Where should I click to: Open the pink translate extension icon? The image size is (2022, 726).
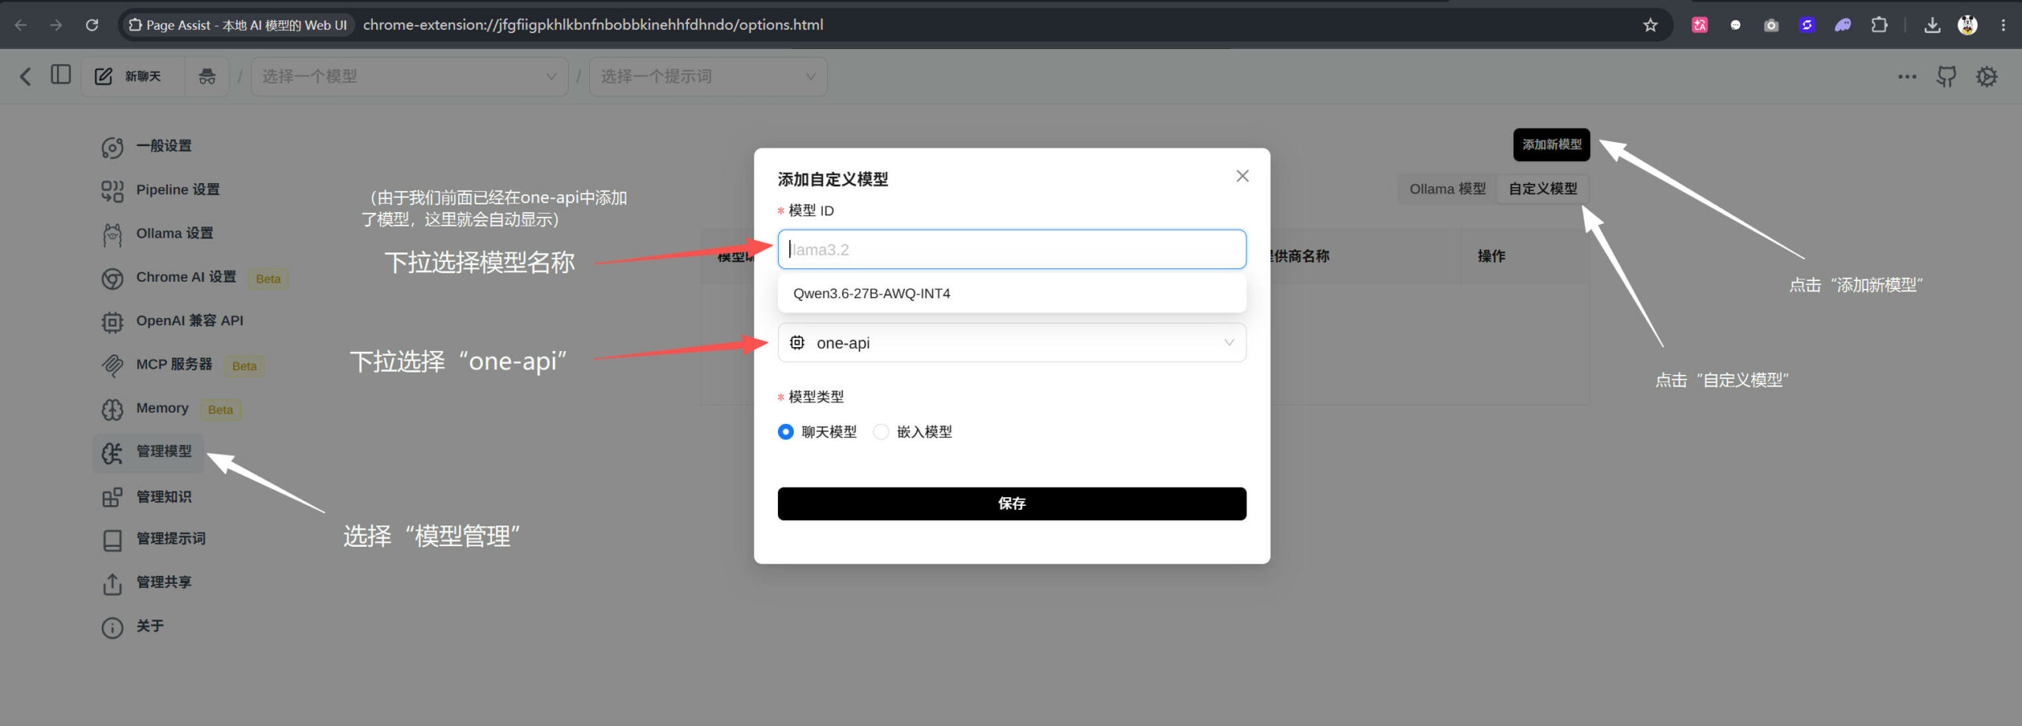[x=1700, y=25]
